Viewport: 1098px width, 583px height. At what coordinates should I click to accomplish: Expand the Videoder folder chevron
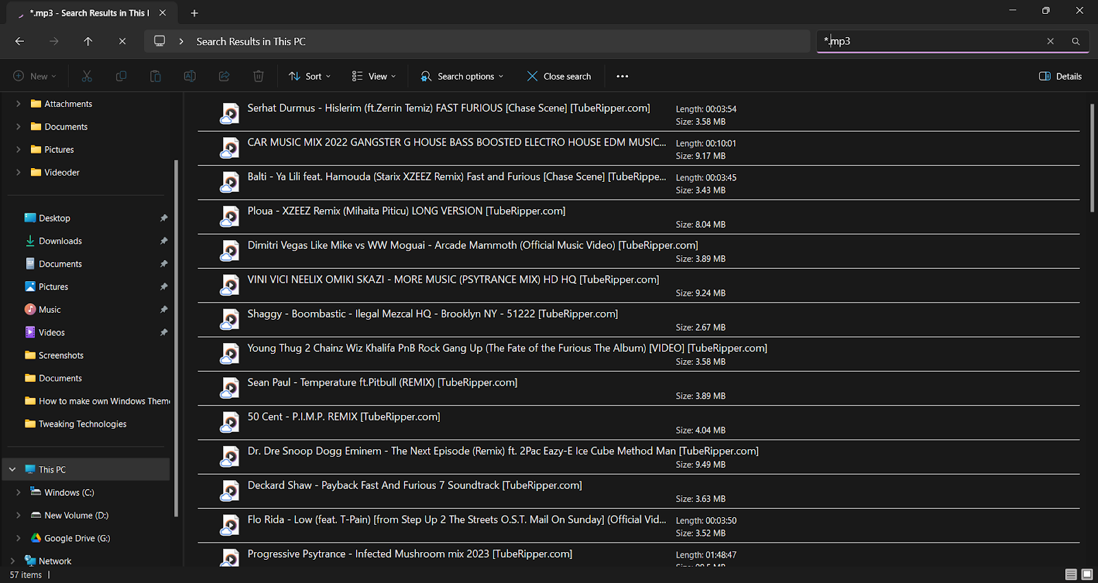(x=19, y=172)
